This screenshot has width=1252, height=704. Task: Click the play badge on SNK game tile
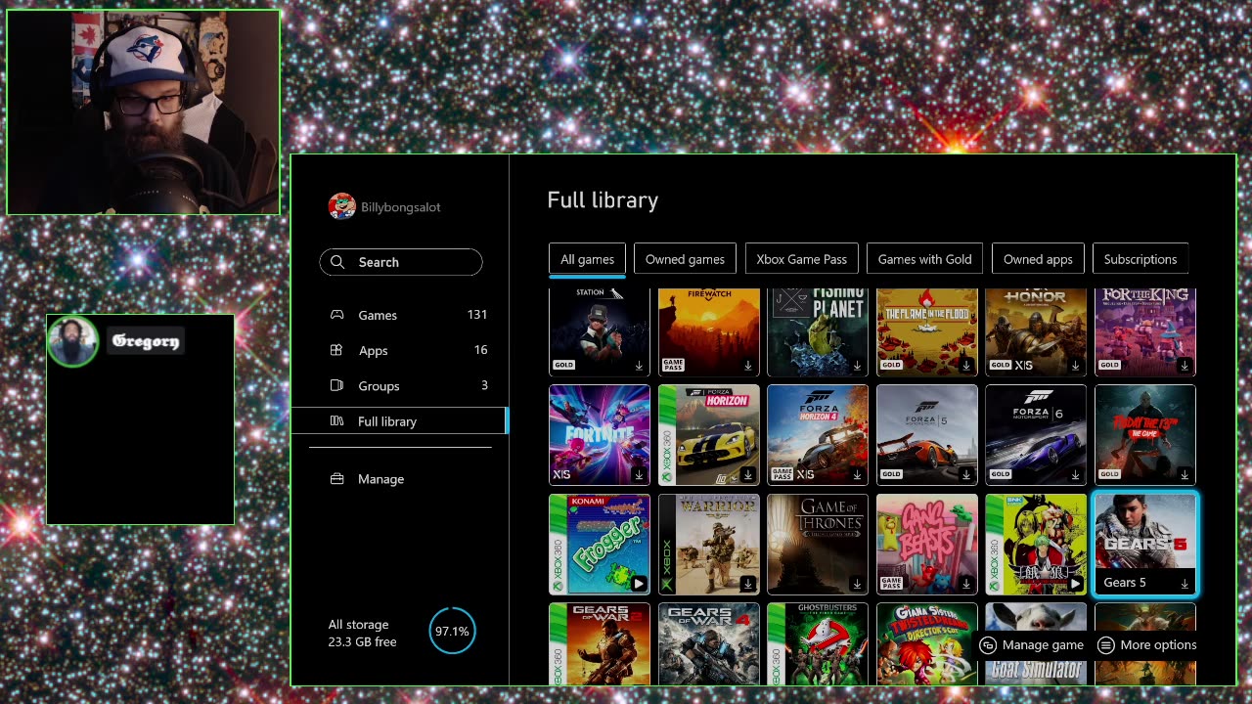[x=1075, y=584]
